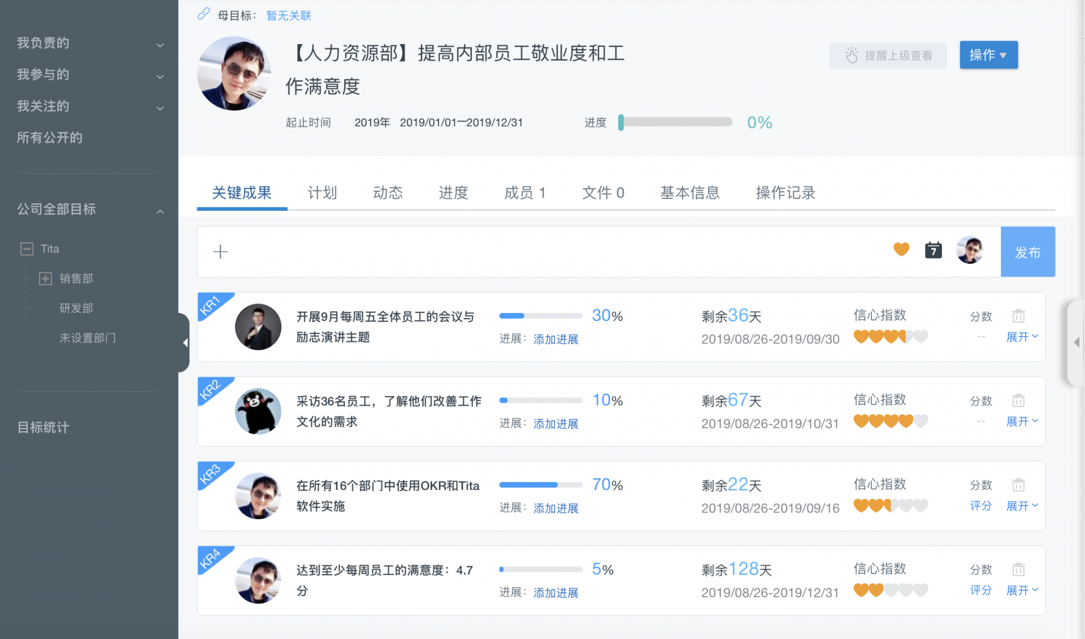This screenshot has width=1085, height=639.
Task: Click the add KR plus icon
Action: pyautogui.click(x=220, y=250)
